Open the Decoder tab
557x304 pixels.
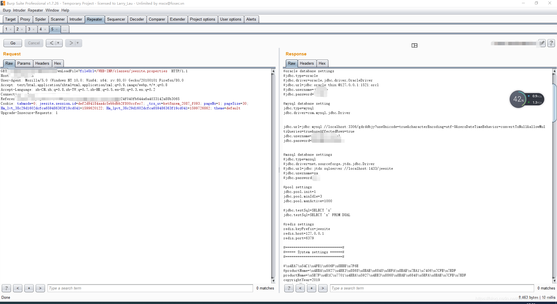point(137,19)
